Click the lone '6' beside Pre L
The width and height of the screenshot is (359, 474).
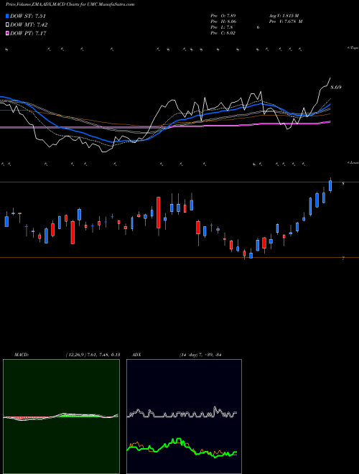pyautogui.click(x=258, y=27)
